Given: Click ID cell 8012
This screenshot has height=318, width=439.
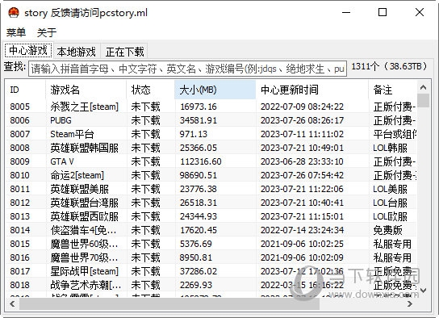Looking at the screenshot, I should tap(19, 203).
